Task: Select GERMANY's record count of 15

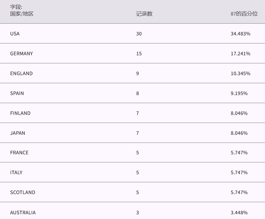Action: pos(139,54)
